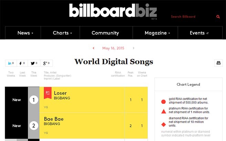The width and height of the screenshot is (226, 141).
Task: Select the May 16, 2015 date
Action: point(113,48)
